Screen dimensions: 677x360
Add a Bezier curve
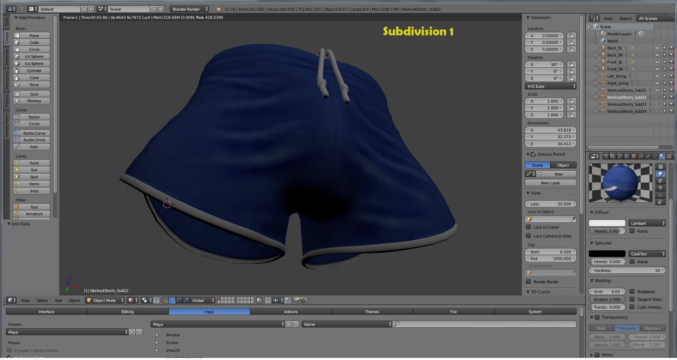(x=32, y=117)
